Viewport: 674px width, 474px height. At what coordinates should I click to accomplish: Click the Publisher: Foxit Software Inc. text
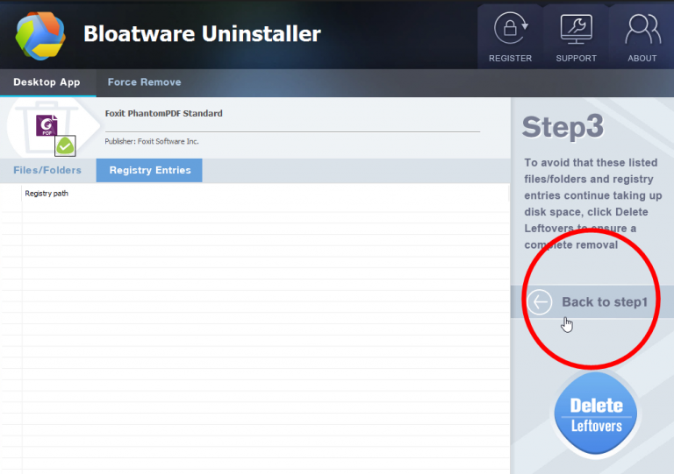pos(152,141)
